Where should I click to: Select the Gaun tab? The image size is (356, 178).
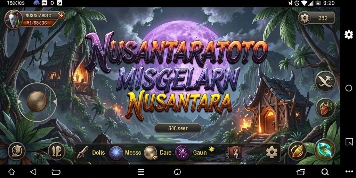coord(200,153)
